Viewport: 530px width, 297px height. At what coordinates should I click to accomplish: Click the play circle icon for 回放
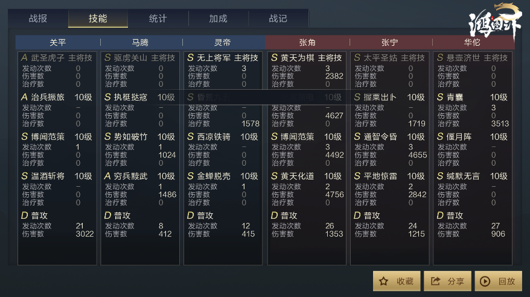485,281
